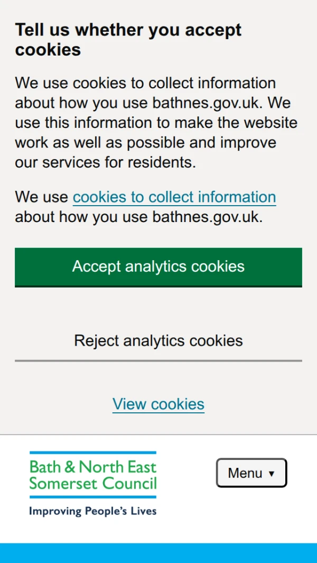Click the blue line below 'Somerset Council'
The width and height of the screenshot is (317, 563).
click(x=93, y=497)
